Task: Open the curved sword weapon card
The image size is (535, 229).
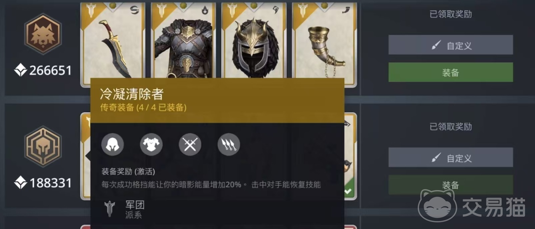Action: click(x=113, y=41)
